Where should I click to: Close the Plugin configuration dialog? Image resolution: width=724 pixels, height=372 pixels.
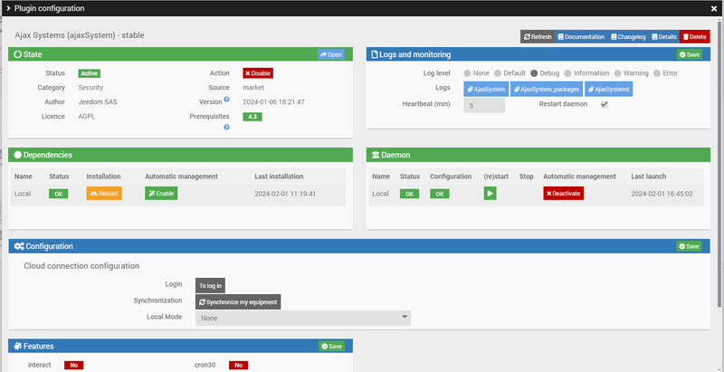tap(714, 8)
